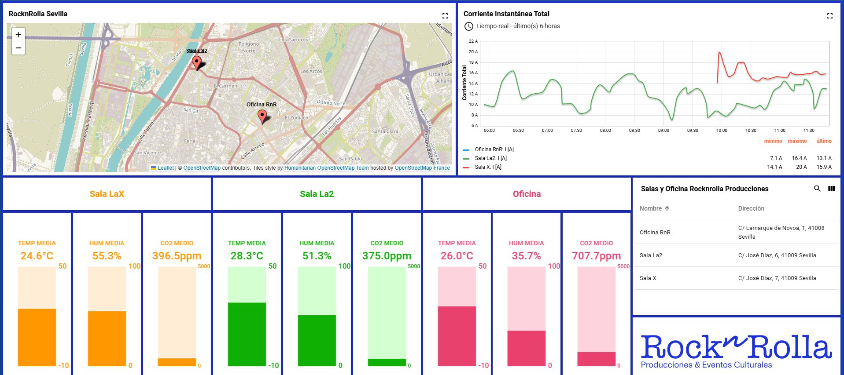Click Sala La2 CO2 gauge bar
844x375 pixels.
coord(387,316)
